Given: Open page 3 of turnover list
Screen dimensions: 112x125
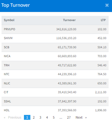Looking at the screenshot, I should click(x=40, y=117).
